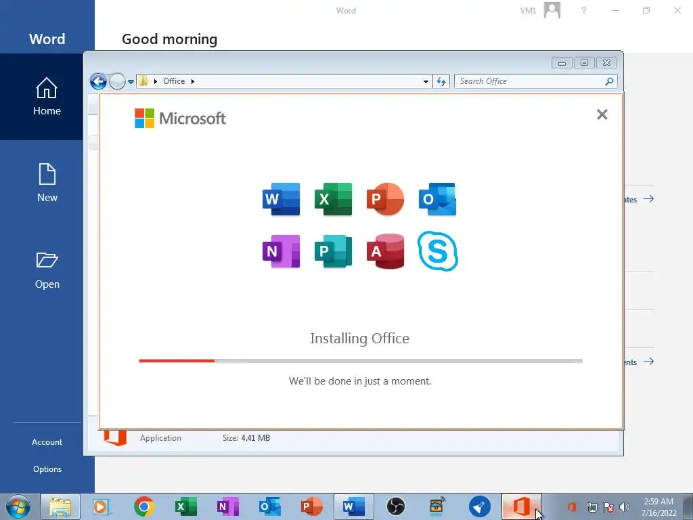Close the Installing Office dialog
Viewport: 693px width, 520px height.
tap(602, 114)
